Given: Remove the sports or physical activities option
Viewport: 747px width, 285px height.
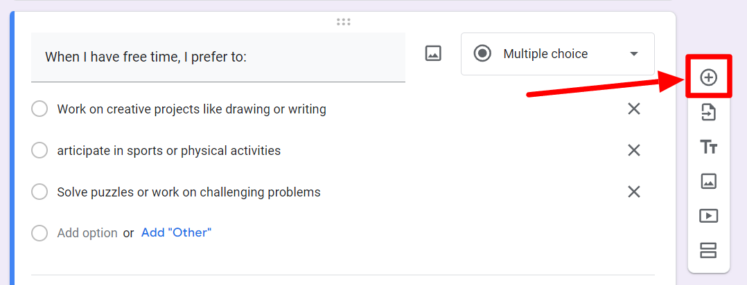Looking at the screenshot, I should pos(633,150).
